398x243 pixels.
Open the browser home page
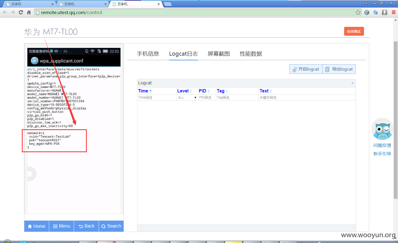29,12
